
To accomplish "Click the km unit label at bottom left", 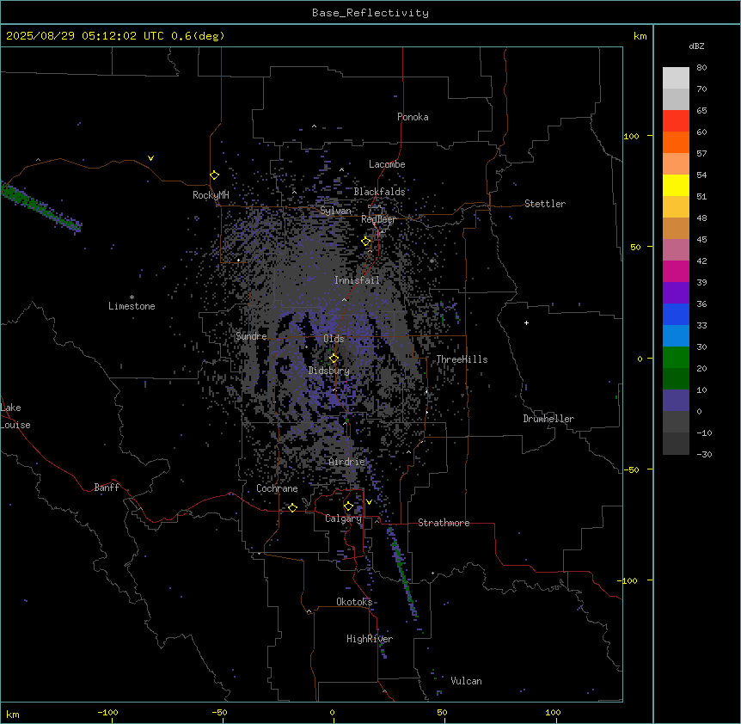I will coord(13,715).
